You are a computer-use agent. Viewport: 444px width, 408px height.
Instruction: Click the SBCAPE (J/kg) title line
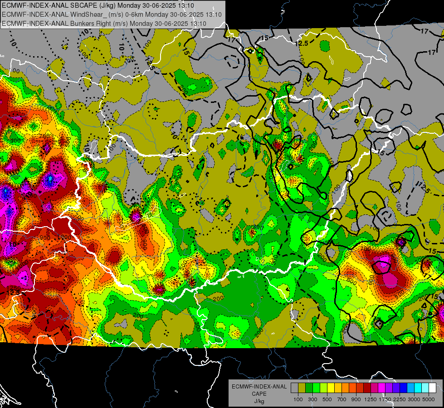point(98,5)
